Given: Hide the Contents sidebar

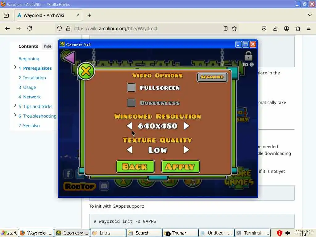Looking at the screenshot, I should pos(48,46).
